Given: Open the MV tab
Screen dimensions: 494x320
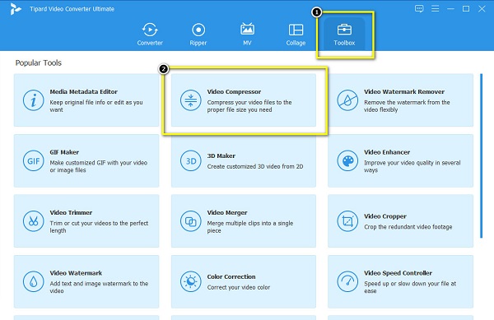Looking at the screenshot, I should coord(247,34).
